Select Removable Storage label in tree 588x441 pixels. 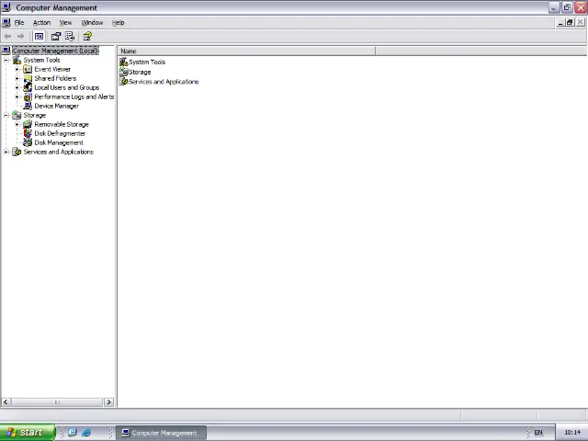(x=62, y=124)
